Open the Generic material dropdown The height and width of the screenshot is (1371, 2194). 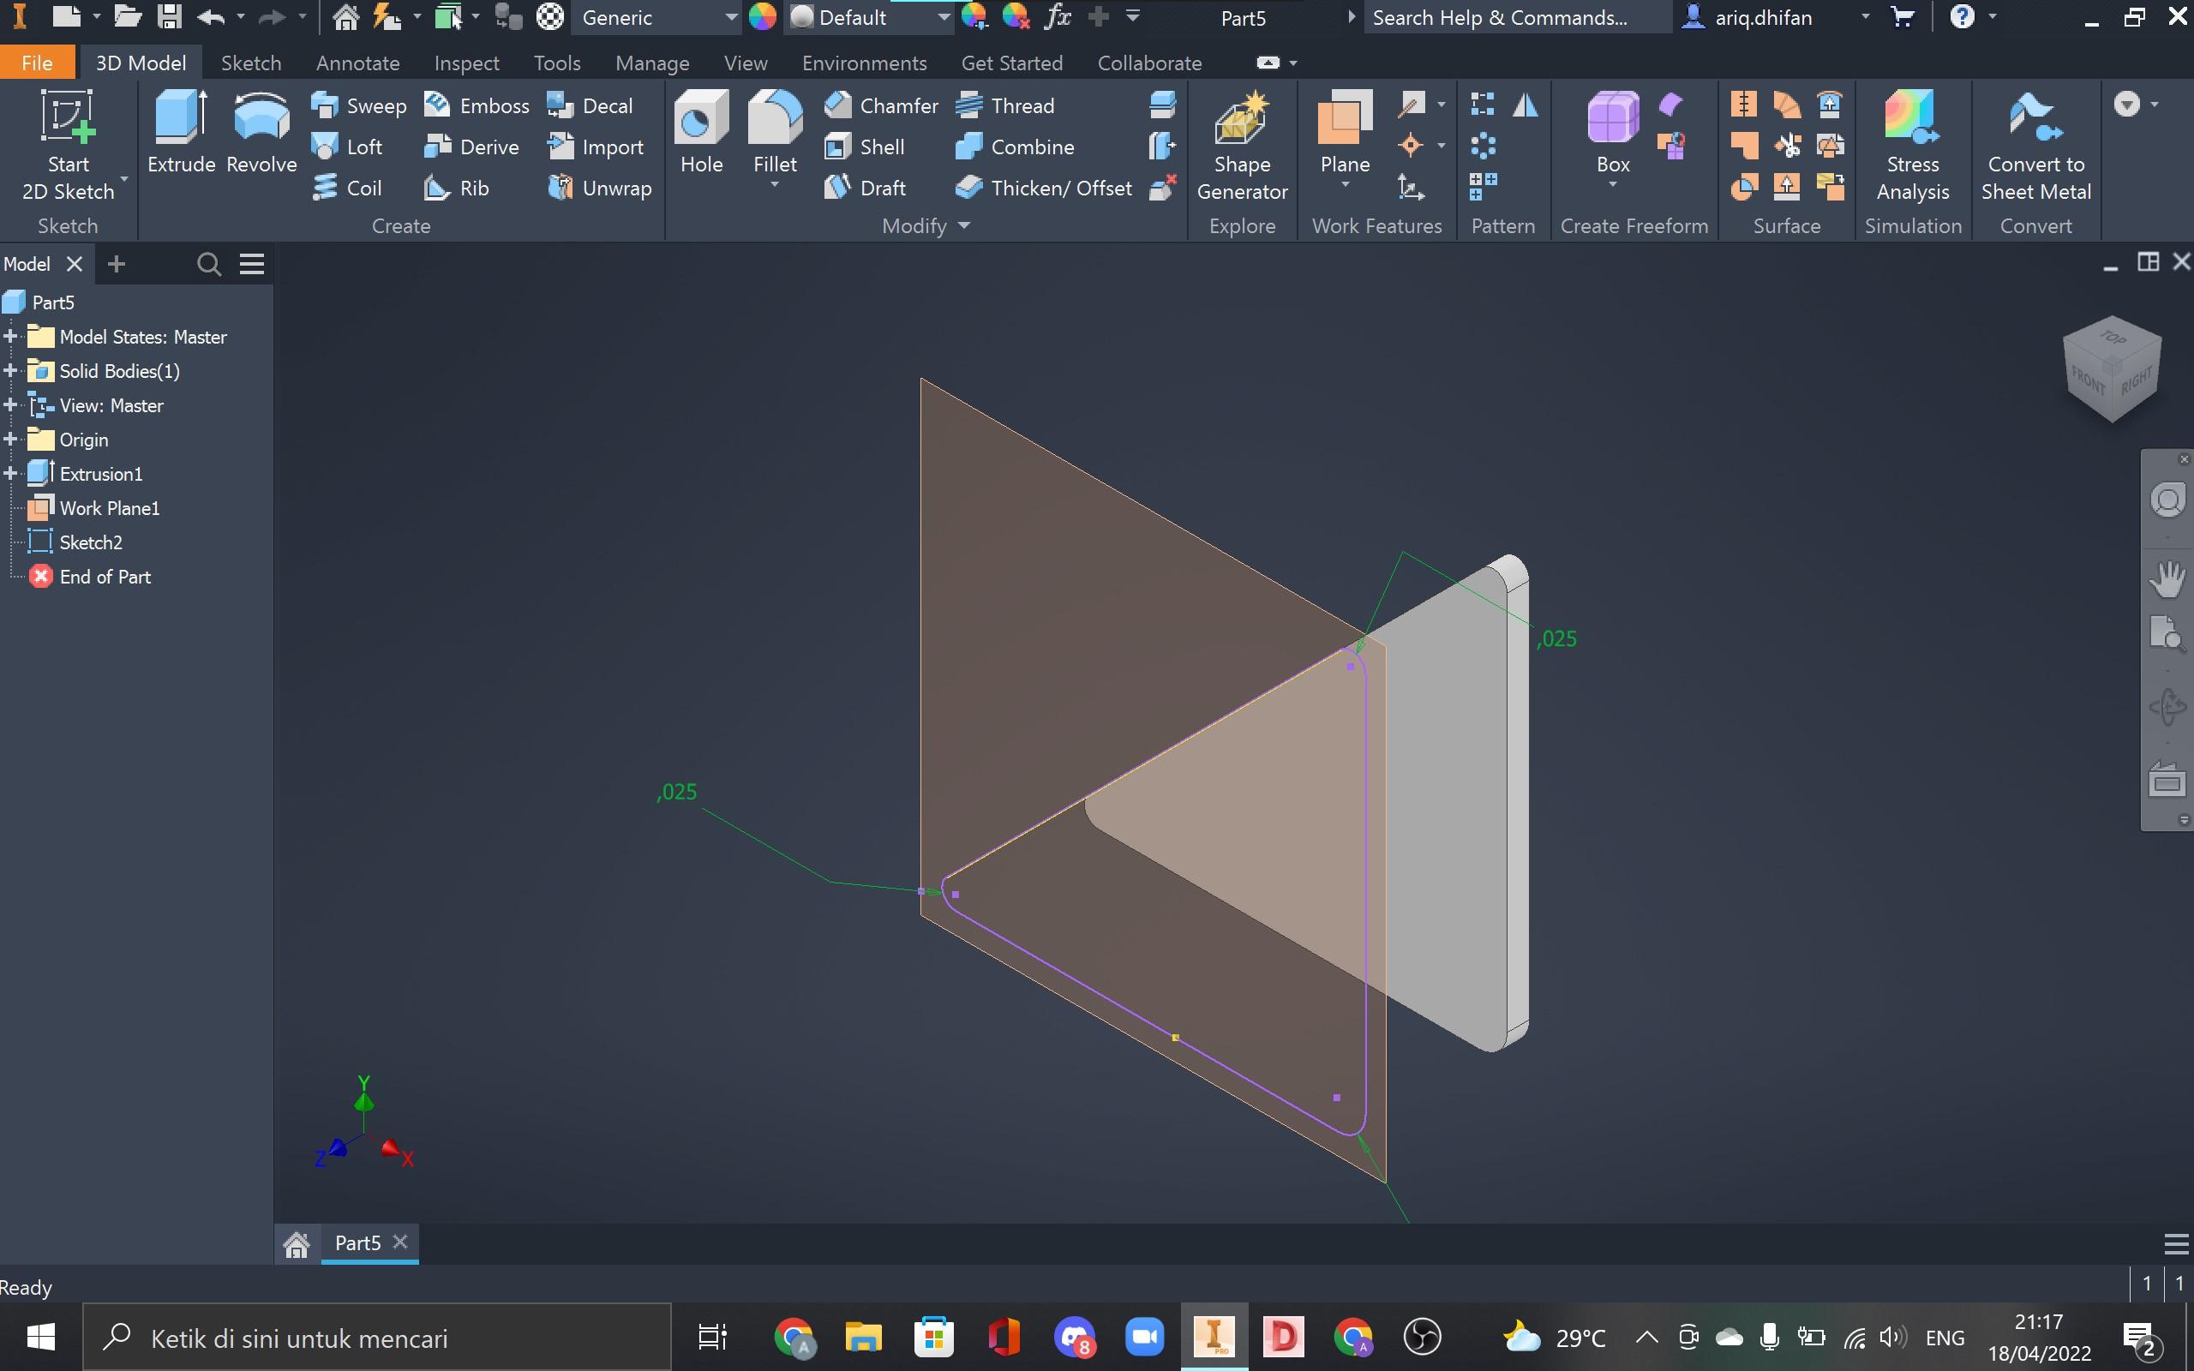tap(730, 17)
